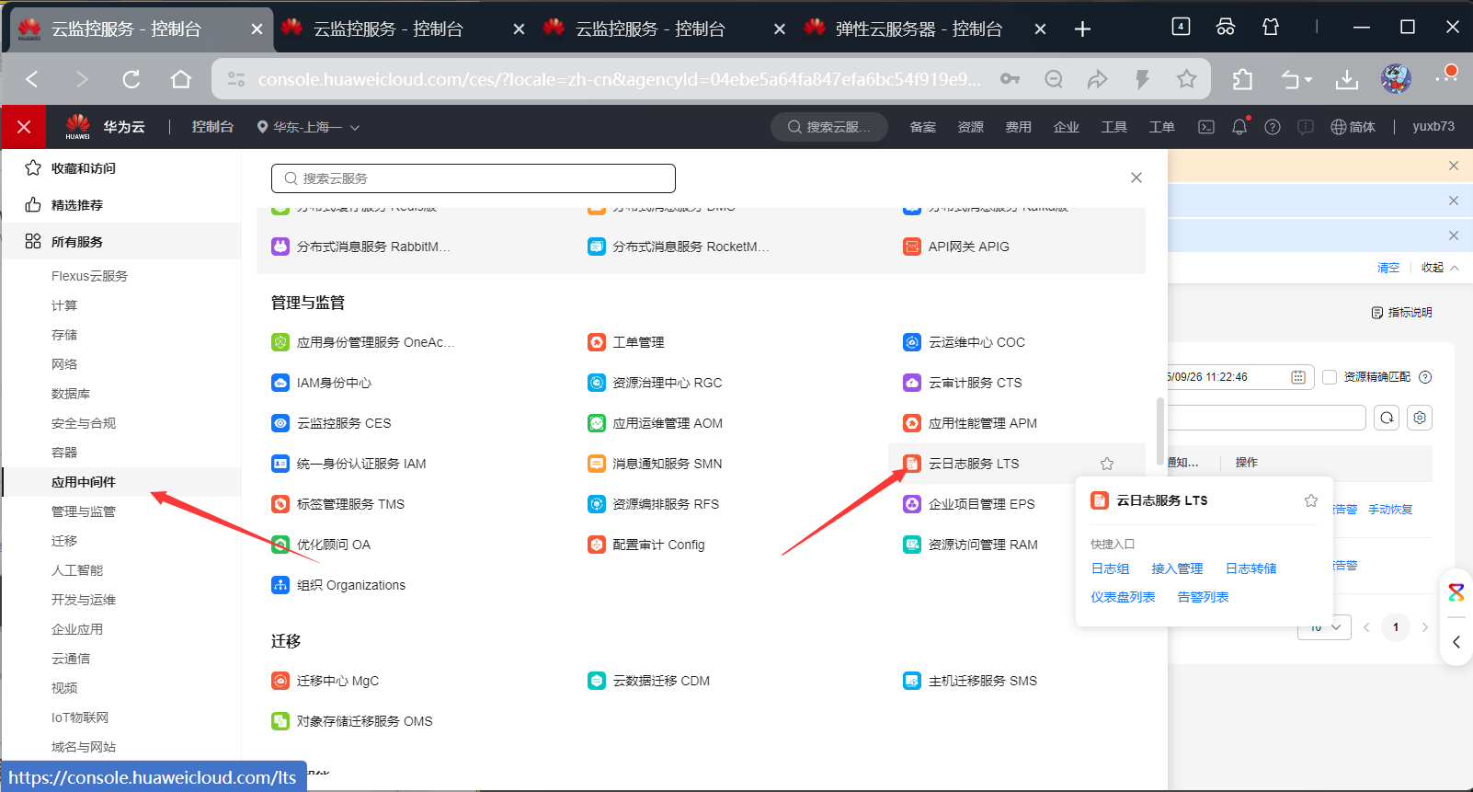
Task: Open the notification bell icon
Action: [1239, 127]
